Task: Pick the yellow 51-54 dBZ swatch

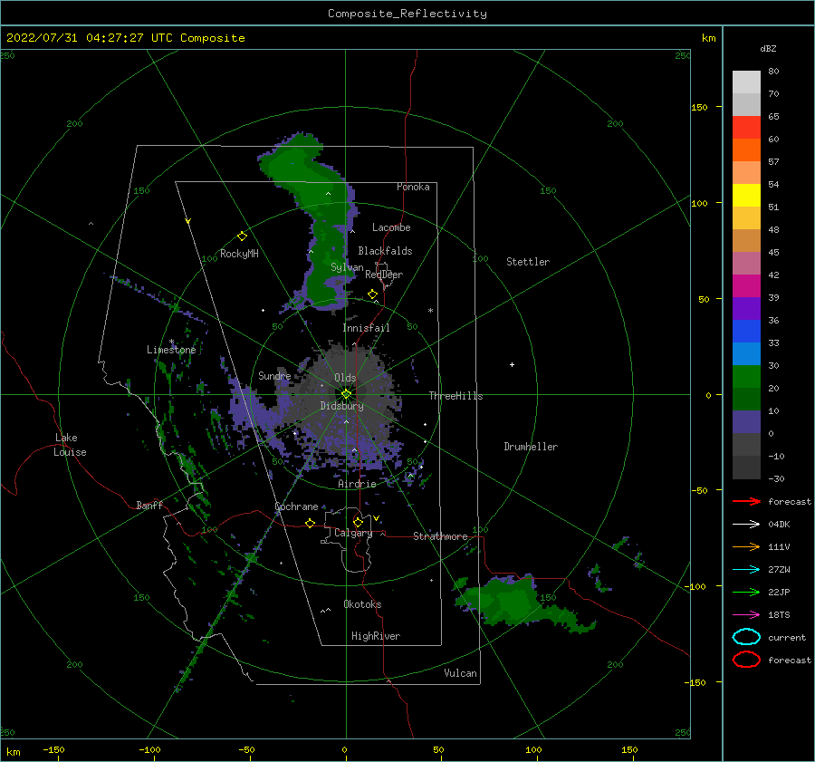Action: (x=746, y=195)
